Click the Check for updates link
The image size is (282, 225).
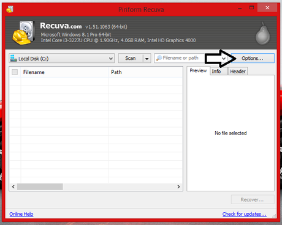[x=245, y=214]
